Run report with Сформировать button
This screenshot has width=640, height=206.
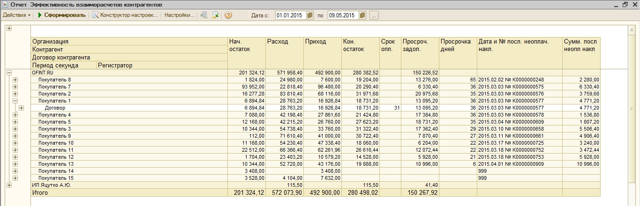62,15
